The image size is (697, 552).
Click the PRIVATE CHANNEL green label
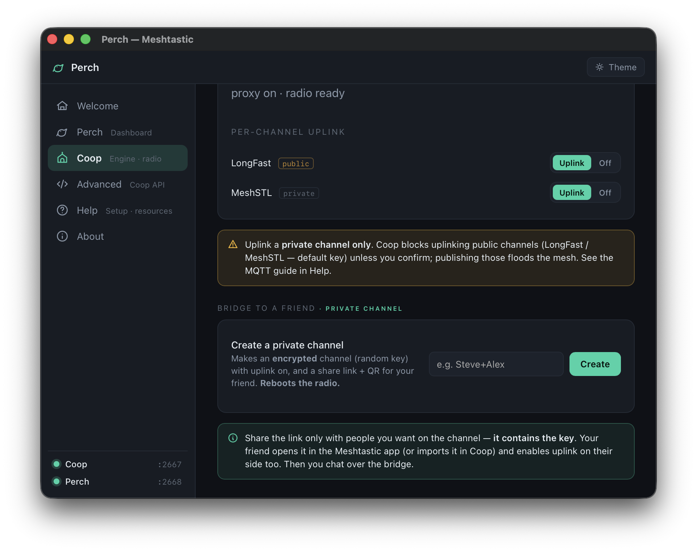click(364, 309)
